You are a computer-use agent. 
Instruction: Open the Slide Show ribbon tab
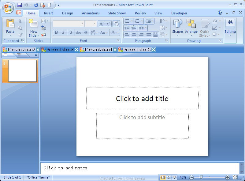117,13
